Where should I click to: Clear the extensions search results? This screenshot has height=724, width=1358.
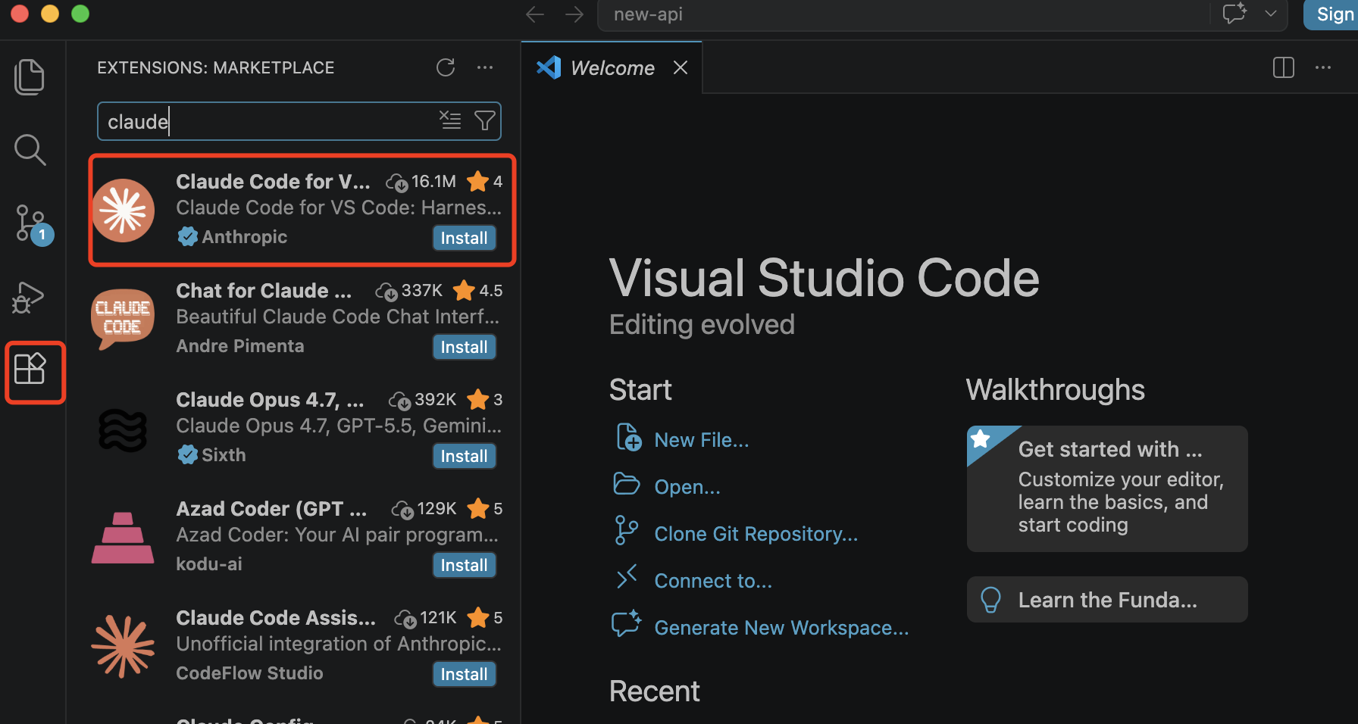coord(450,120)
